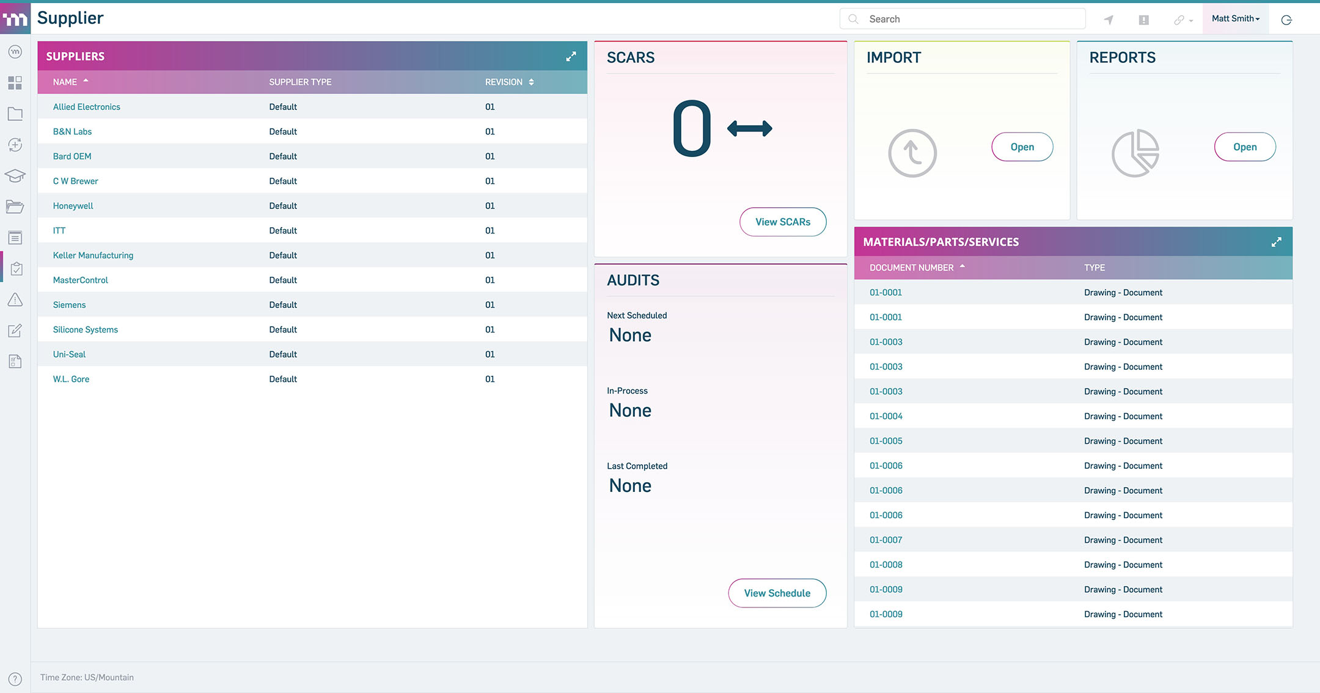This screenshot has height=693, width=1320.
Task: Click the clipboard checkmark sidebar icon
Action: (x=15, y=269)
